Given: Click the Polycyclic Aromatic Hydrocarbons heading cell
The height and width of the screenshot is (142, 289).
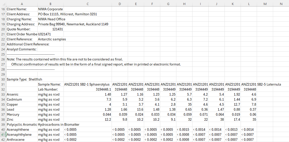Looking at the screenshot, I should [x=43, y=124].
